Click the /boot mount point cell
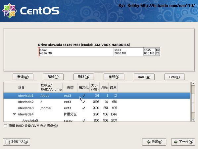The image size is (198, 149). [45, 96]
